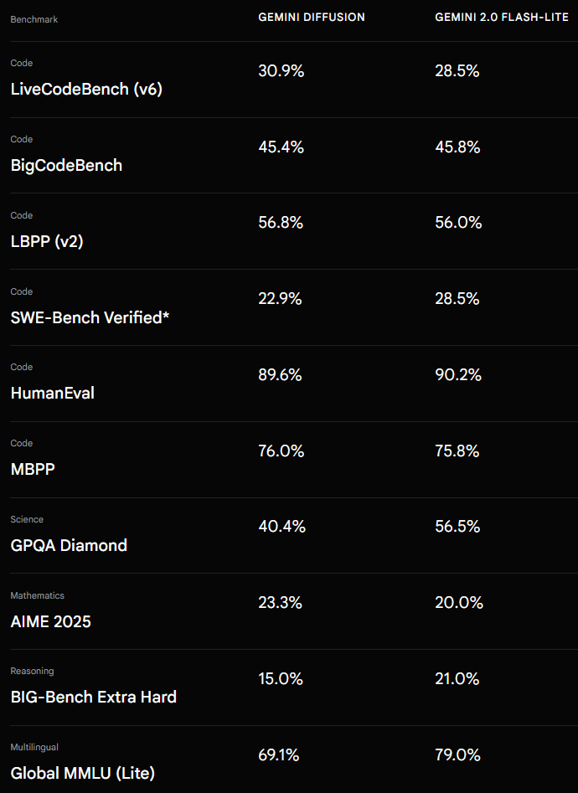Image resolution: width=578 pixels, height=793 pixels.
Task: Click the BigCodeBench benchmark name
Action: pos(66,165)
